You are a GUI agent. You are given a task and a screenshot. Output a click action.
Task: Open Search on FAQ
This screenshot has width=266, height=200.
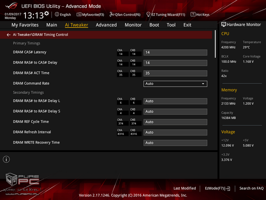pos(251,188)
